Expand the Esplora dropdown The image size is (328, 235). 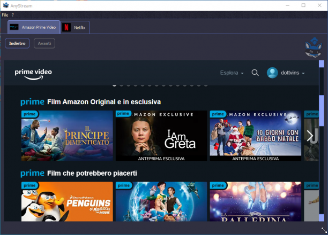tap(232, 73)
